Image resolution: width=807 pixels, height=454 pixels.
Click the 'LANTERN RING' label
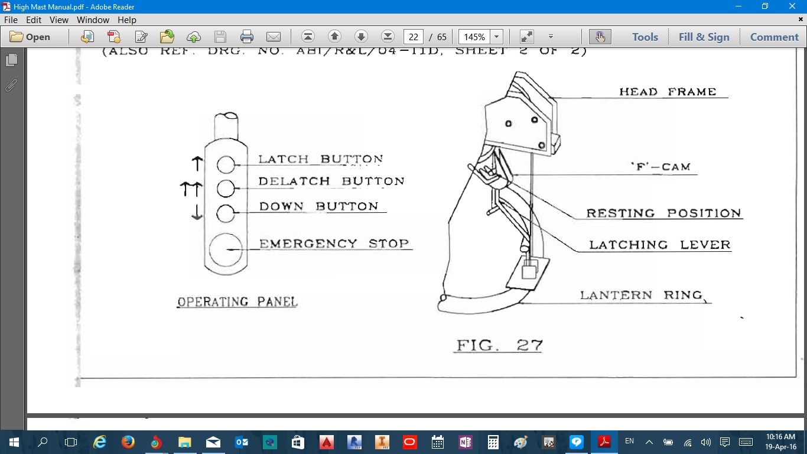(x=642, y=295)
